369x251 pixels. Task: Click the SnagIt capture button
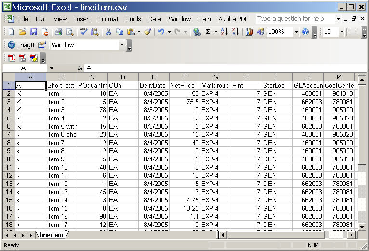click(19, 45)
